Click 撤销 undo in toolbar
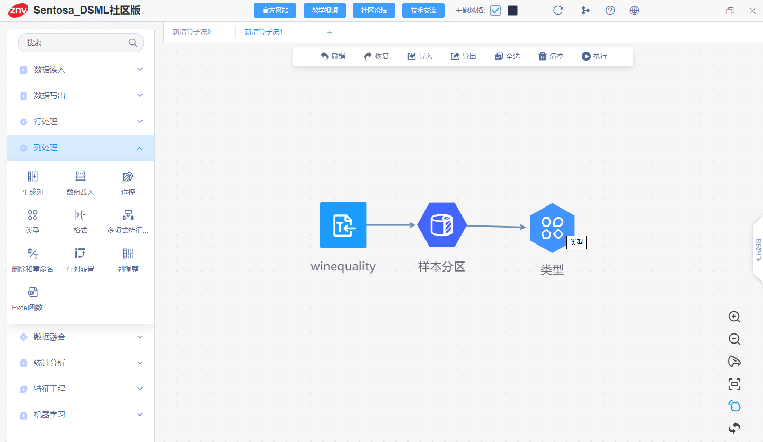This screenshot has height=442, width=763. coord(333,56)
